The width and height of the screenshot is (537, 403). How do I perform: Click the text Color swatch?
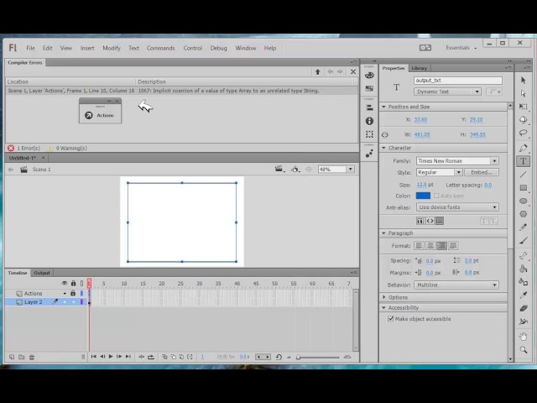click(x=423, y=196)
